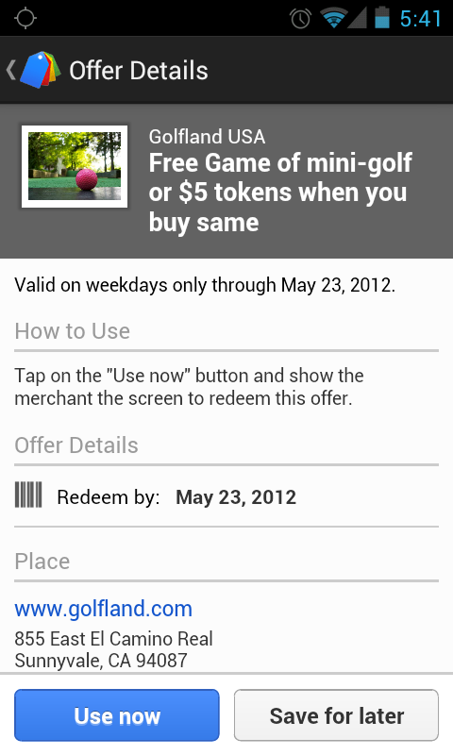Tap the alarm clock status icon

point(300,19)
